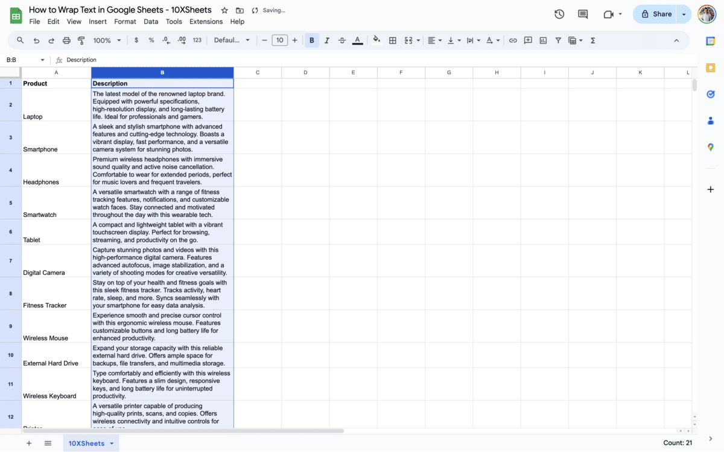Open the Functions (sigma) icon
This screenshot has width=724, height=452.
pyautogui.click(x=593, y=40)
